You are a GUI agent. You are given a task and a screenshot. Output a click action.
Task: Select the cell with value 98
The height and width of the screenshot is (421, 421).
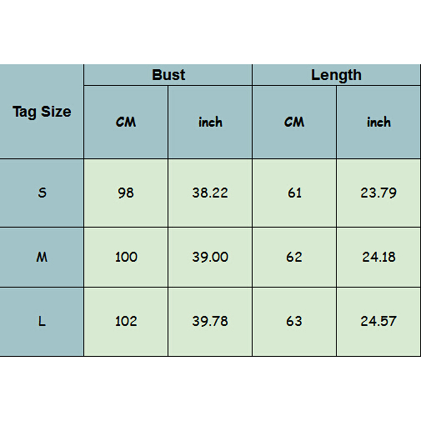click(126, 193)
